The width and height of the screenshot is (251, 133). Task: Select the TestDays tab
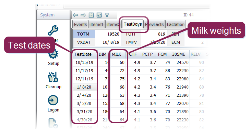133,24
